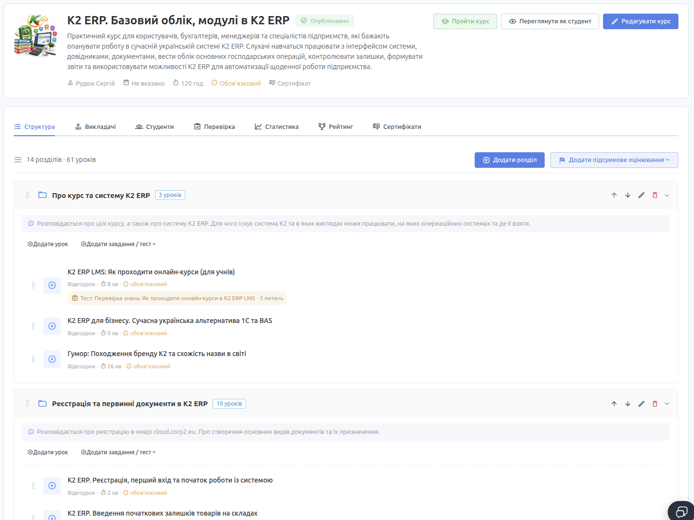Click video icon of 'K2 ERP для бізнесу' lesson
This screenshot has height=520, width=694.
point(52,326)
